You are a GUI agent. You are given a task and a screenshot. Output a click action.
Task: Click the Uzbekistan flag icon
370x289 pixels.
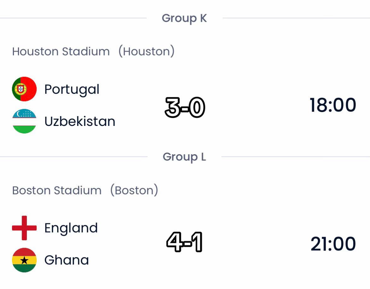(x=24, y=121)
